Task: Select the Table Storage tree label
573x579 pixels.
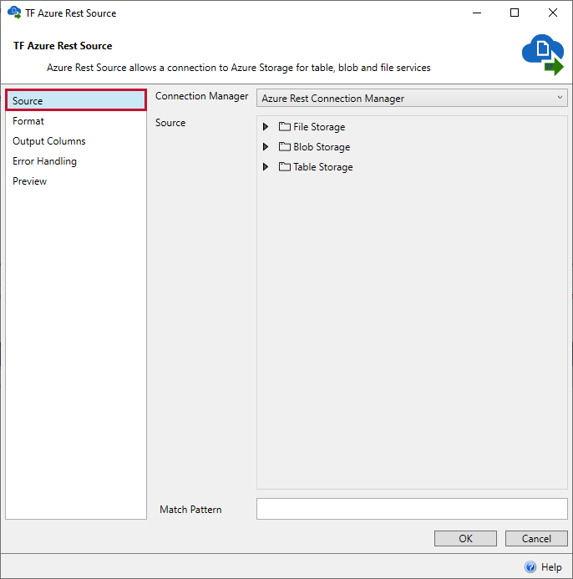Action: 323,167
